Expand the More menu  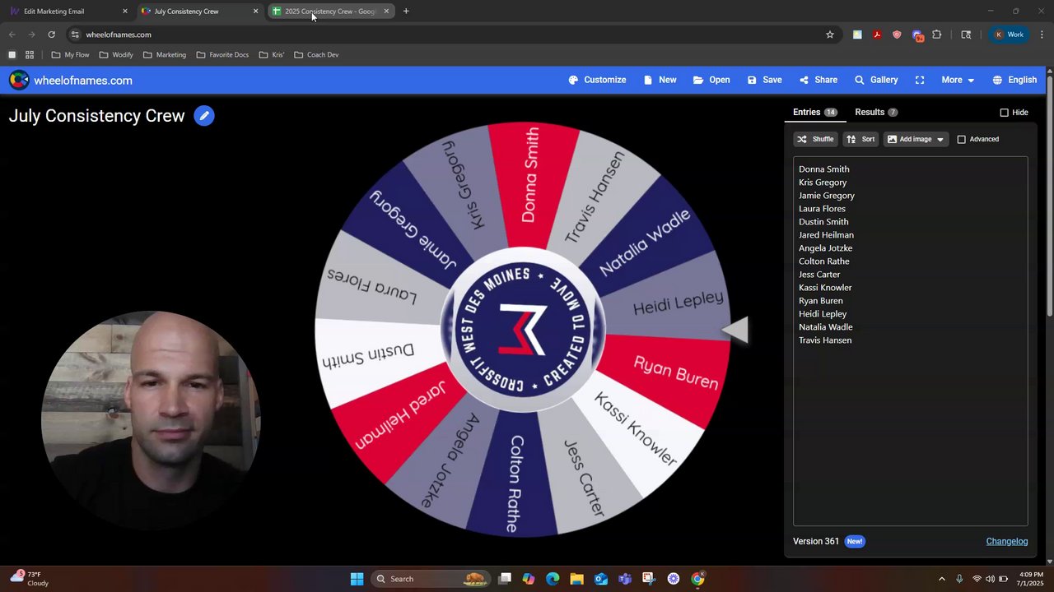958,80
